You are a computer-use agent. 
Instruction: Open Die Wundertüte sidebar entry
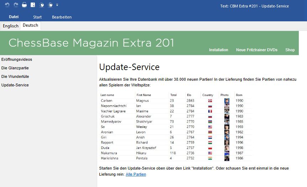[x=15, y=76]
